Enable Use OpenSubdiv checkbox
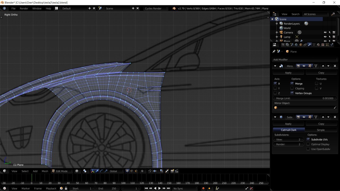 point(308,149)
